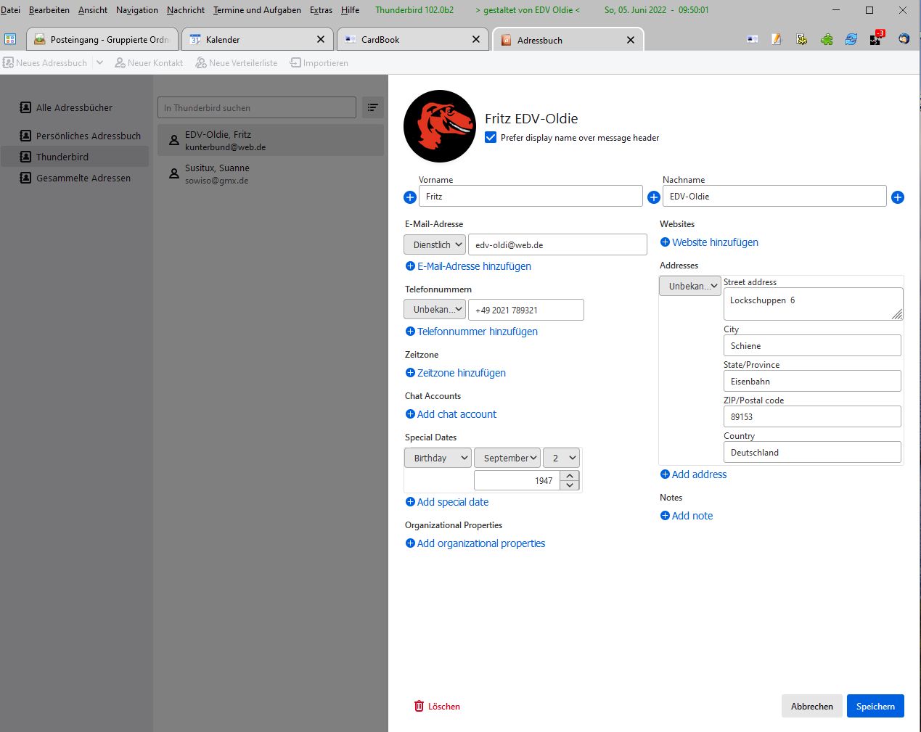Open the dropdown arrow next to Neues Adressbuch
Viewport: 921px width, 732px height.
99,62
